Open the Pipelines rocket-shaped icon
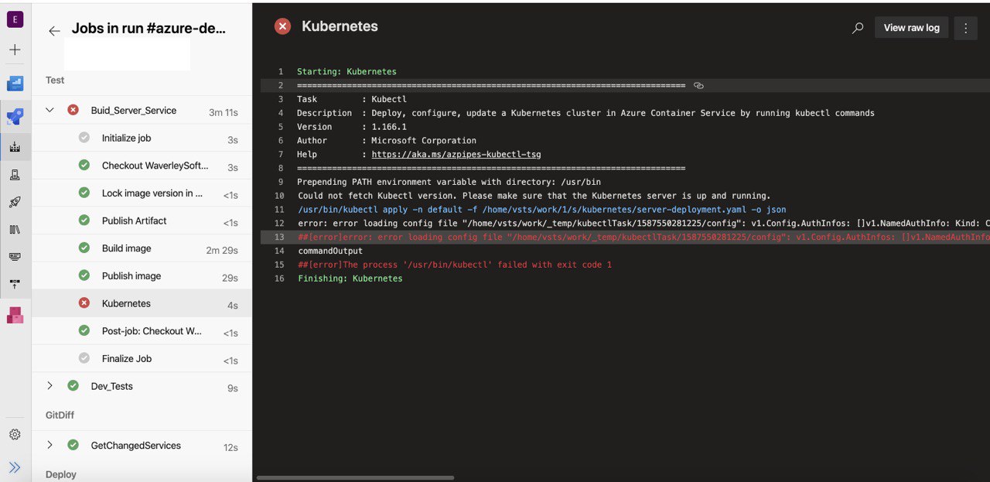 click(15, 117)
